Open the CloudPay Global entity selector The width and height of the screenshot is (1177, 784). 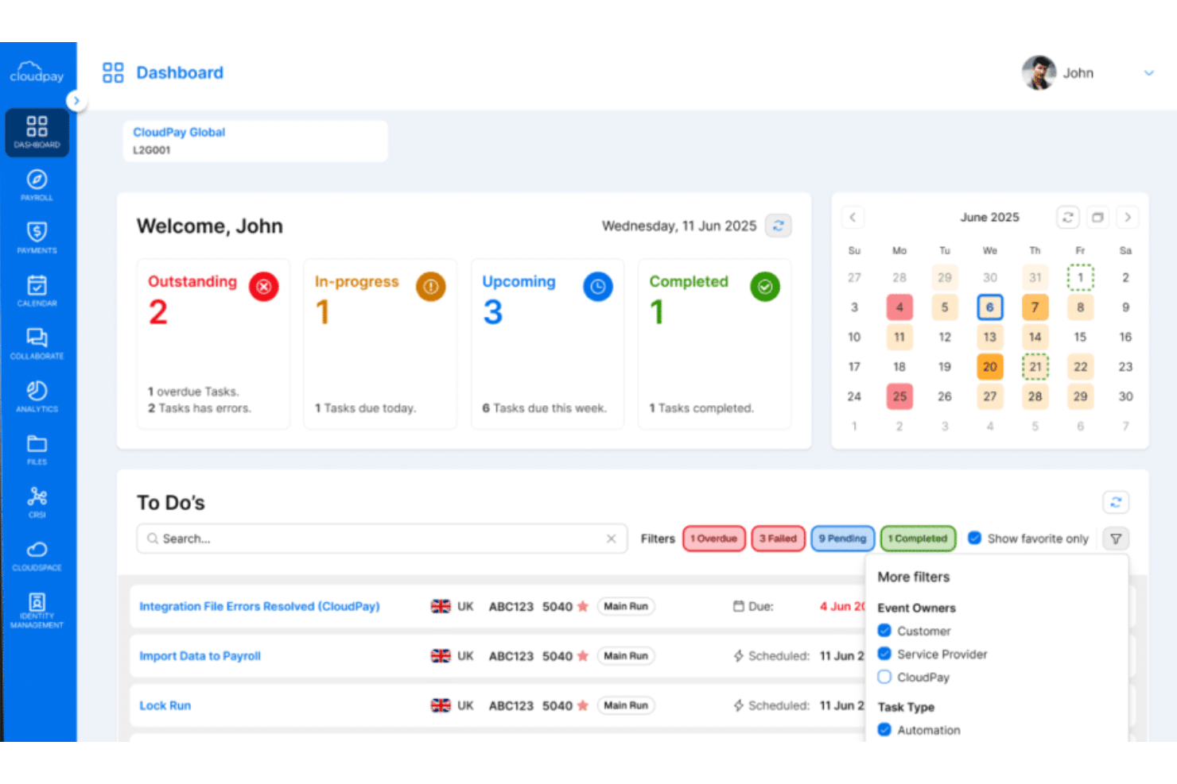[x=255, y=141]
